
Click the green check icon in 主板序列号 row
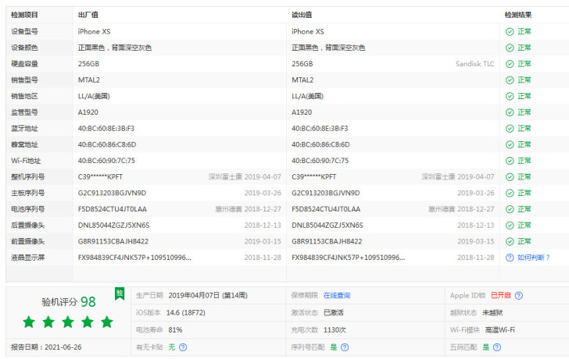(510, 193)
